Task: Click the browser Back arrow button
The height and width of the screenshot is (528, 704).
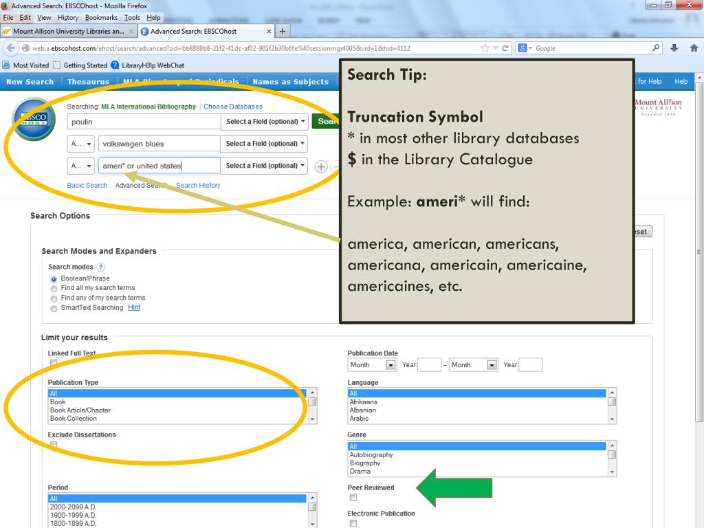Action: pos(11,48)
